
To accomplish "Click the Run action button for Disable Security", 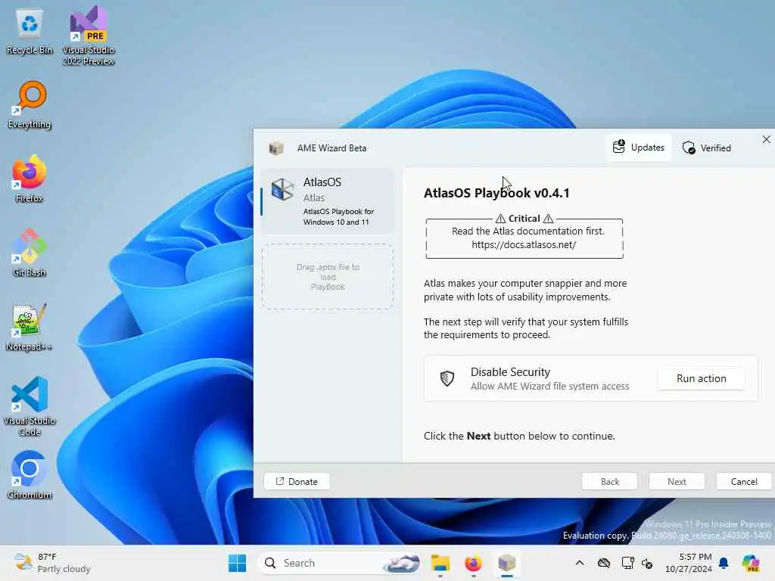I will coord(702,378).
